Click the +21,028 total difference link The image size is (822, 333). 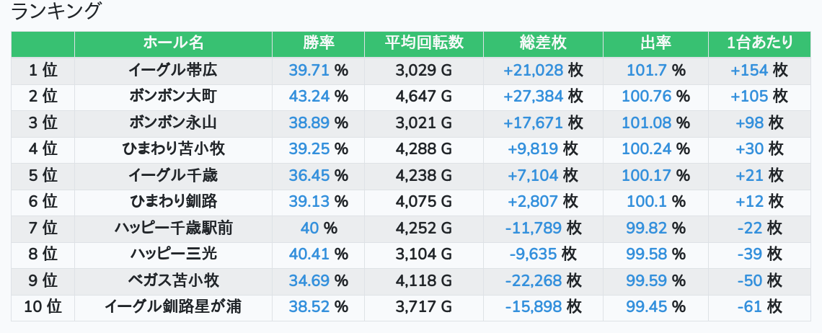[533, 70]
